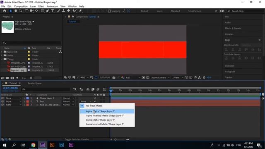
Task: Take snapshot with camera icon in viewer
Action: pos(114,77)
